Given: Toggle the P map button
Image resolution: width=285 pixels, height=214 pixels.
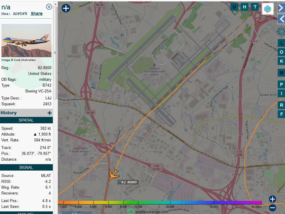Looking at the screenshot, I should pos(281,84).
